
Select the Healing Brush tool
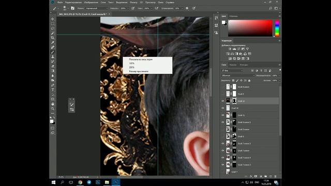[53, 47]
